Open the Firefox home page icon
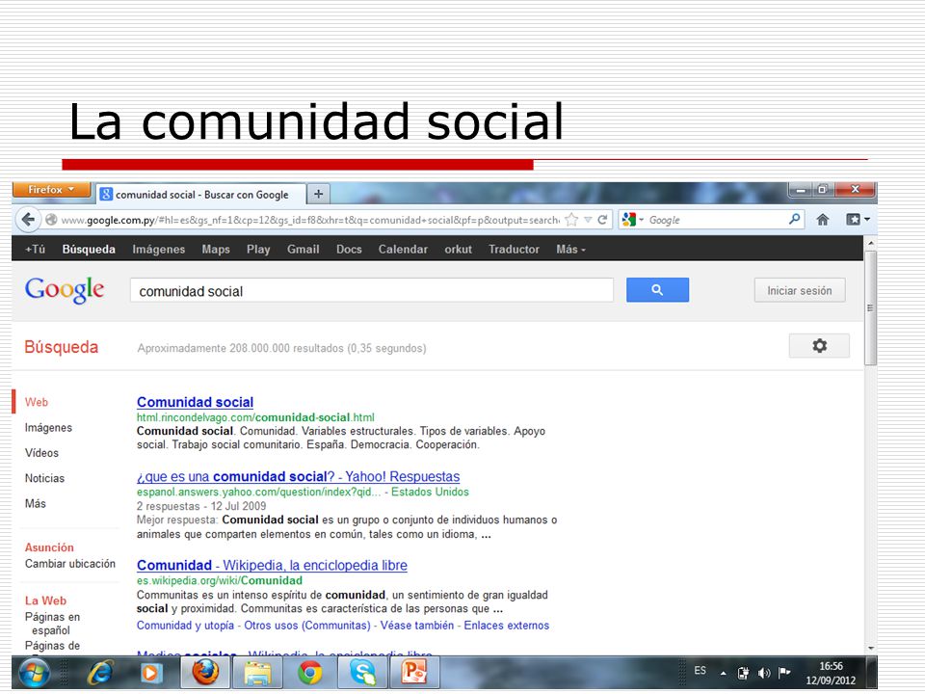This screenshot has width=925, height=694. (x=822, y=220)
